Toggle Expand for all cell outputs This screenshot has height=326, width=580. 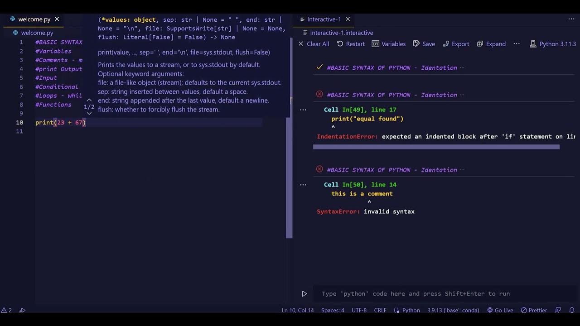point(491,44)
